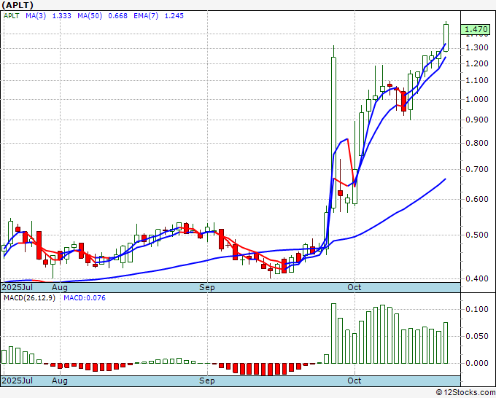Select the EMA(7) legend label
This screenshot has width=496, height=398.
click(146, 16)
